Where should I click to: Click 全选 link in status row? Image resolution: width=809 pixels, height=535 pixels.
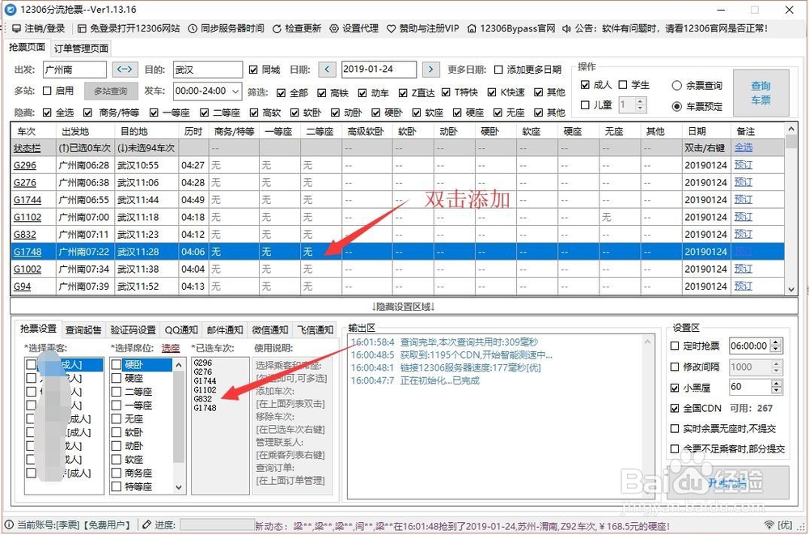[x=743, y=147]
